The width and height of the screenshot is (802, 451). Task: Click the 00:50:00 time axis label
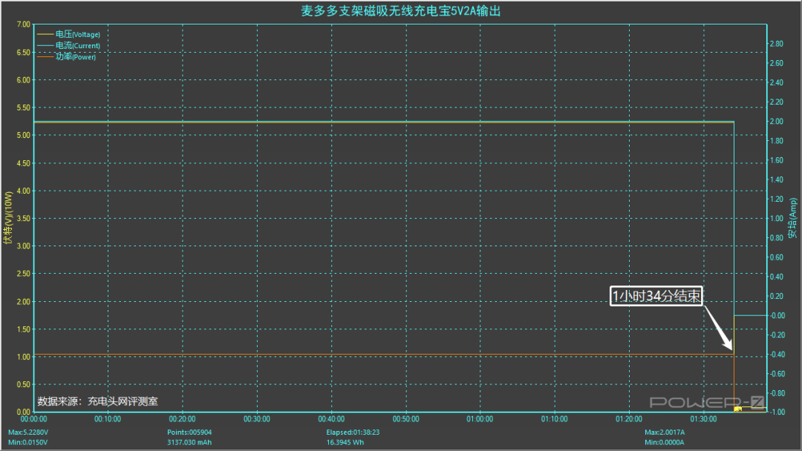[x=405, y=419]
